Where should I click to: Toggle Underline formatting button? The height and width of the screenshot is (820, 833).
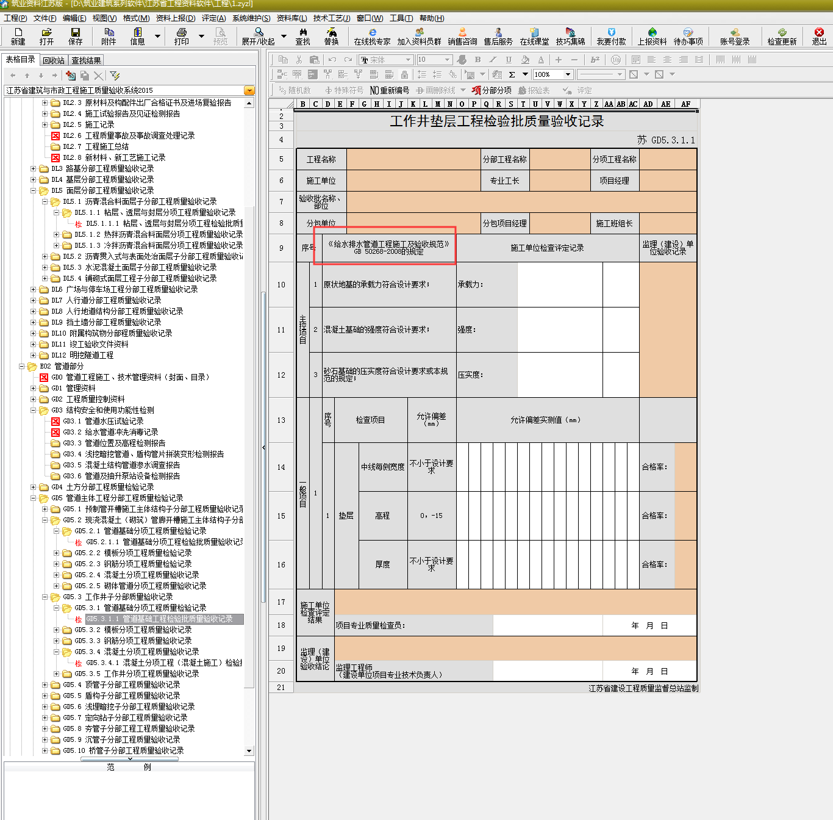coord(509,60)
